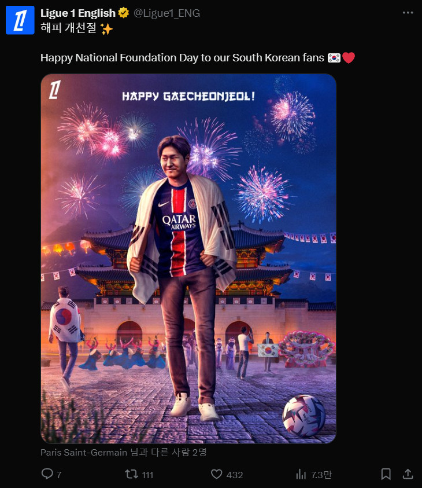Bookmark this Ligue 1 tweet
Image resolution: width=422 pixels, height=488 pixels.
pos(386,474)
